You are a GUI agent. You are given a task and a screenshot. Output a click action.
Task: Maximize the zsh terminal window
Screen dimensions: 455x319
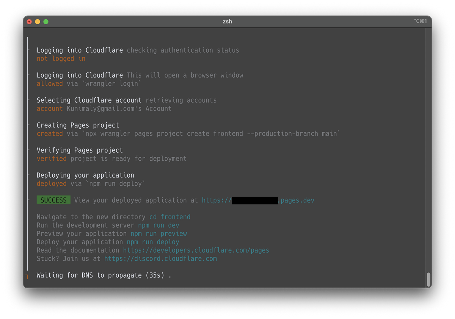point(46,22)
